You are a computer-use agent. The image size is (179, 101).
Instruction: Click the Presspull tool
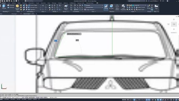11,8
